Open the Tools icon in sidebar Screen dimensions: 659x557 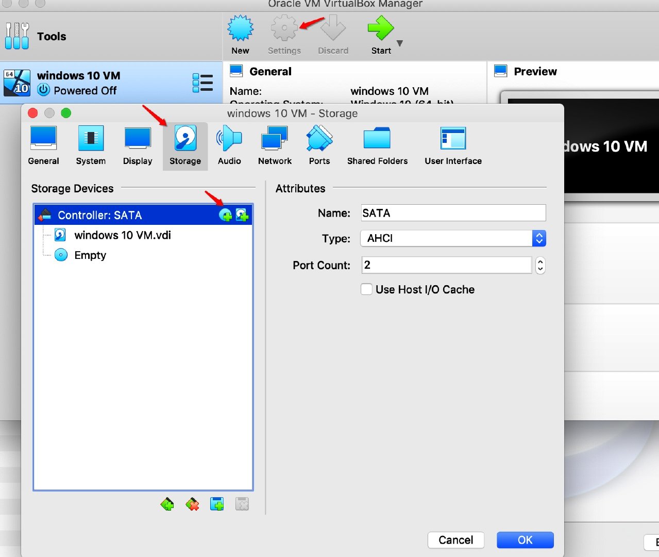pyautogui.click(x=17, y=36)
